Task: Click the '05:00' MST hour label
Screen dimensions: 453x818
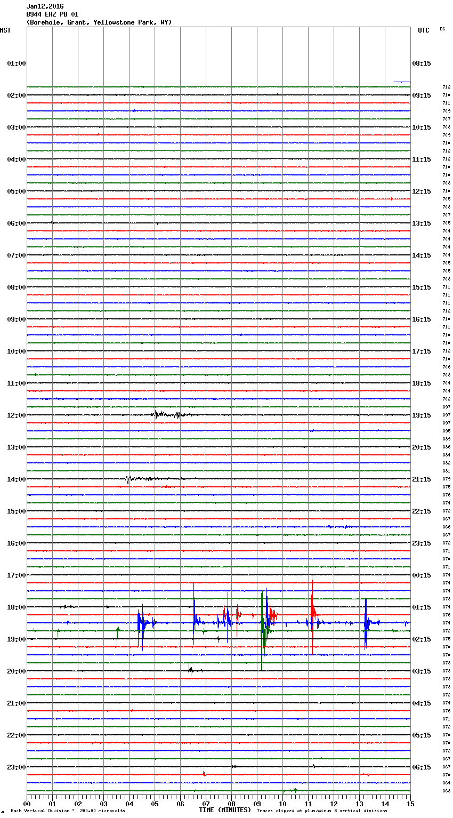Action: click(17, 191)
